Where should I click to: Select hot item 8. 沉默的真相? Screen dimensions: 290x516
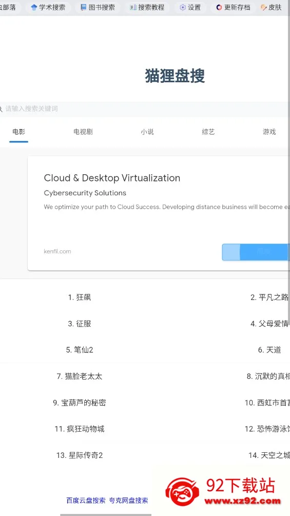(x=268, y=377)
